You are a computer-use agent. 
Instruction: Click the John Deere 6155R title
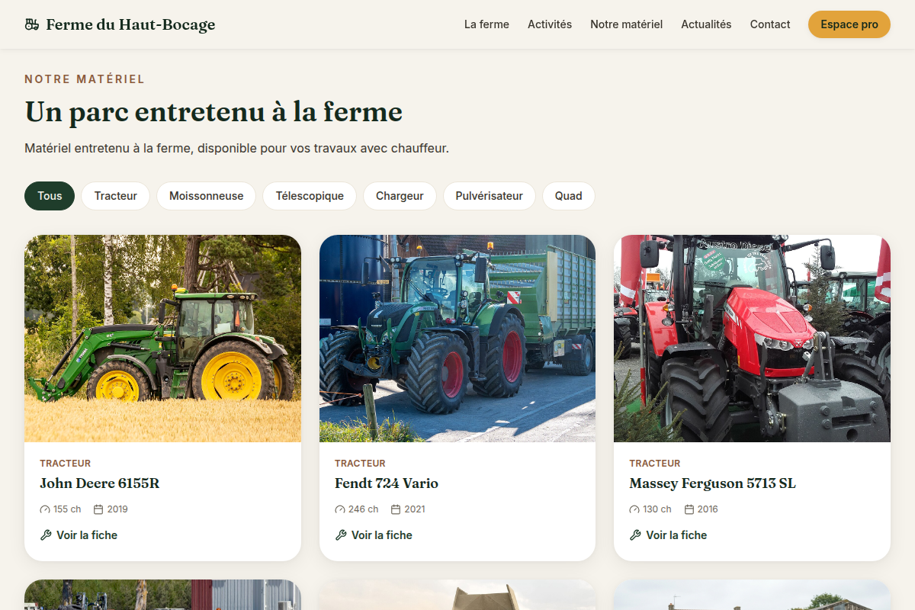coord(100,483)
